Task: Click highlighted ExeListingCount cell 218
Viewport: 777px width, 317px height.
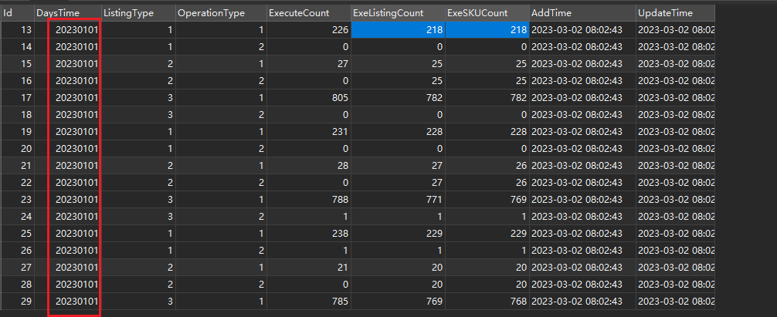Action: pyautogui.click(x=398, y=30)
